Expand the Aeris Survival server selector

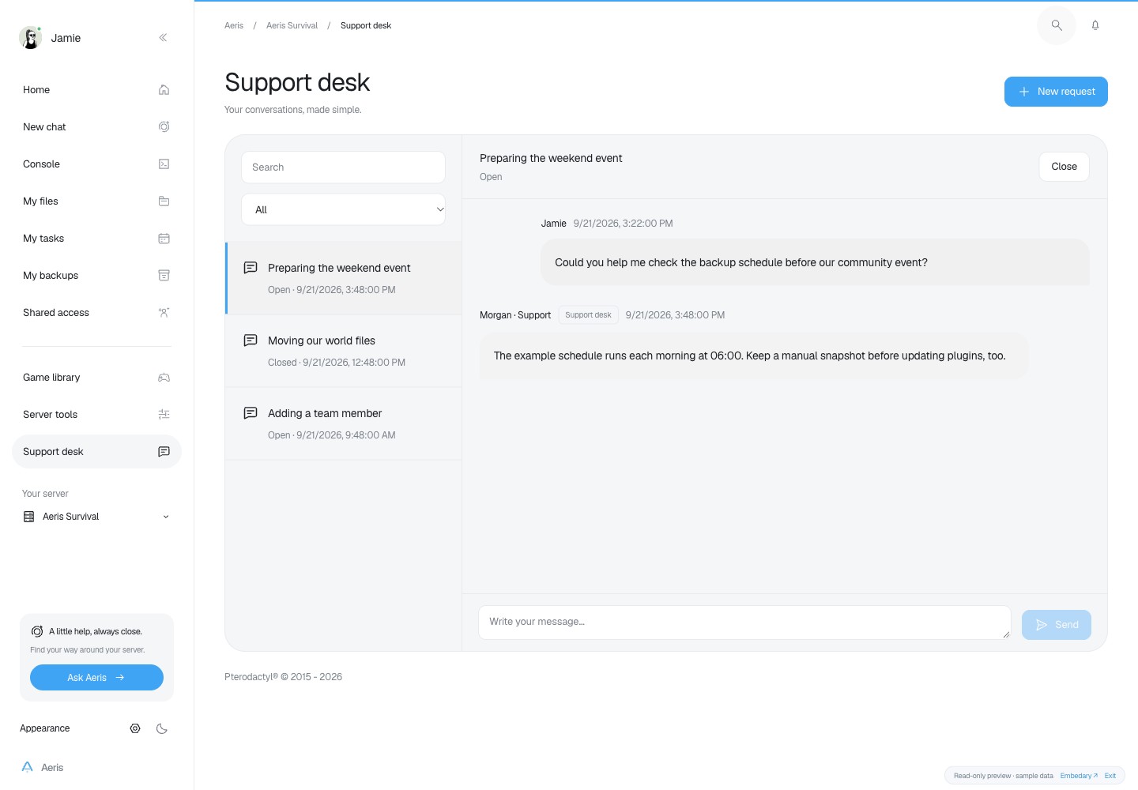96,517
